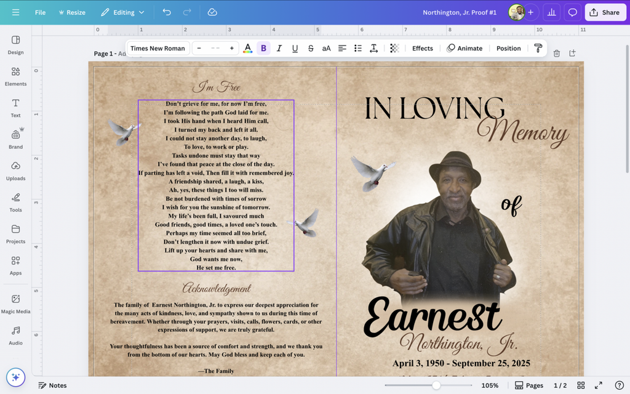Click the Share button

605,12
